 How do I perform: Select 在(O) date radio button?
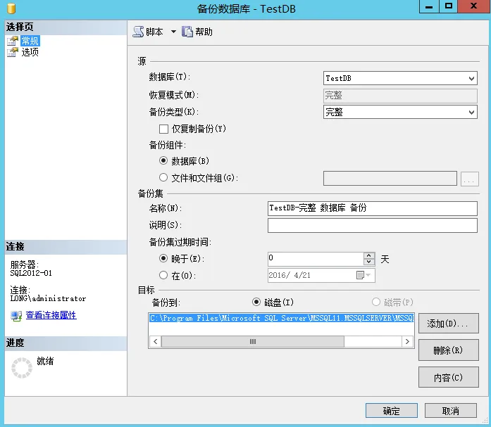coord(163,275)
